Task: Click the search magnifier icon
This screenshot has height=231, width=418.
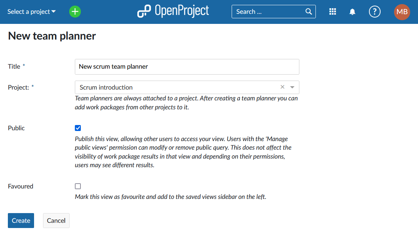Action: [309, 12]
